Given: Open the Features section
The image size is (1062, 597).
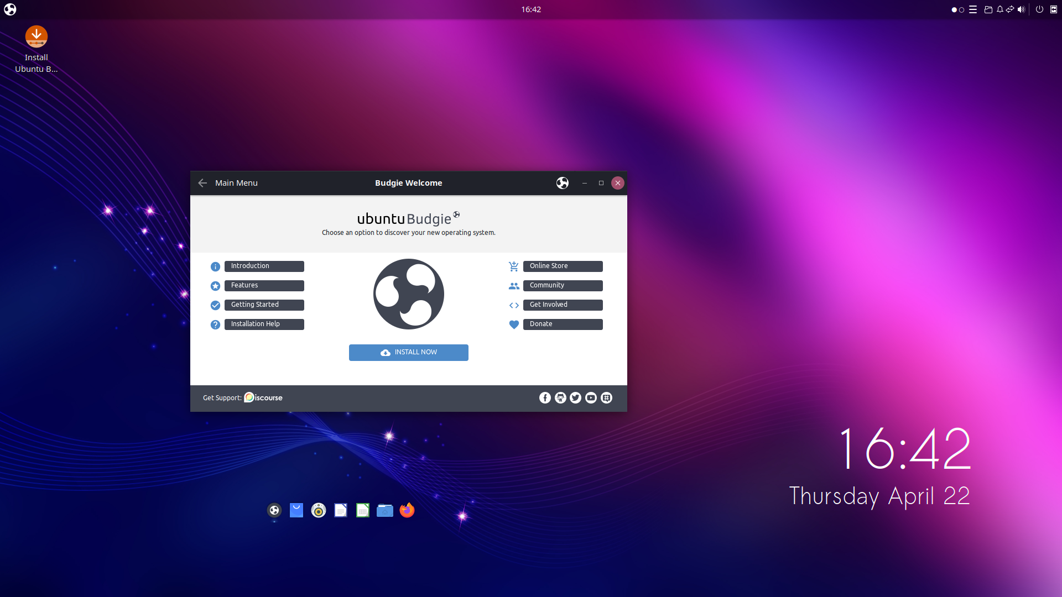Looking at the screenshot, I should coord(264,286).
